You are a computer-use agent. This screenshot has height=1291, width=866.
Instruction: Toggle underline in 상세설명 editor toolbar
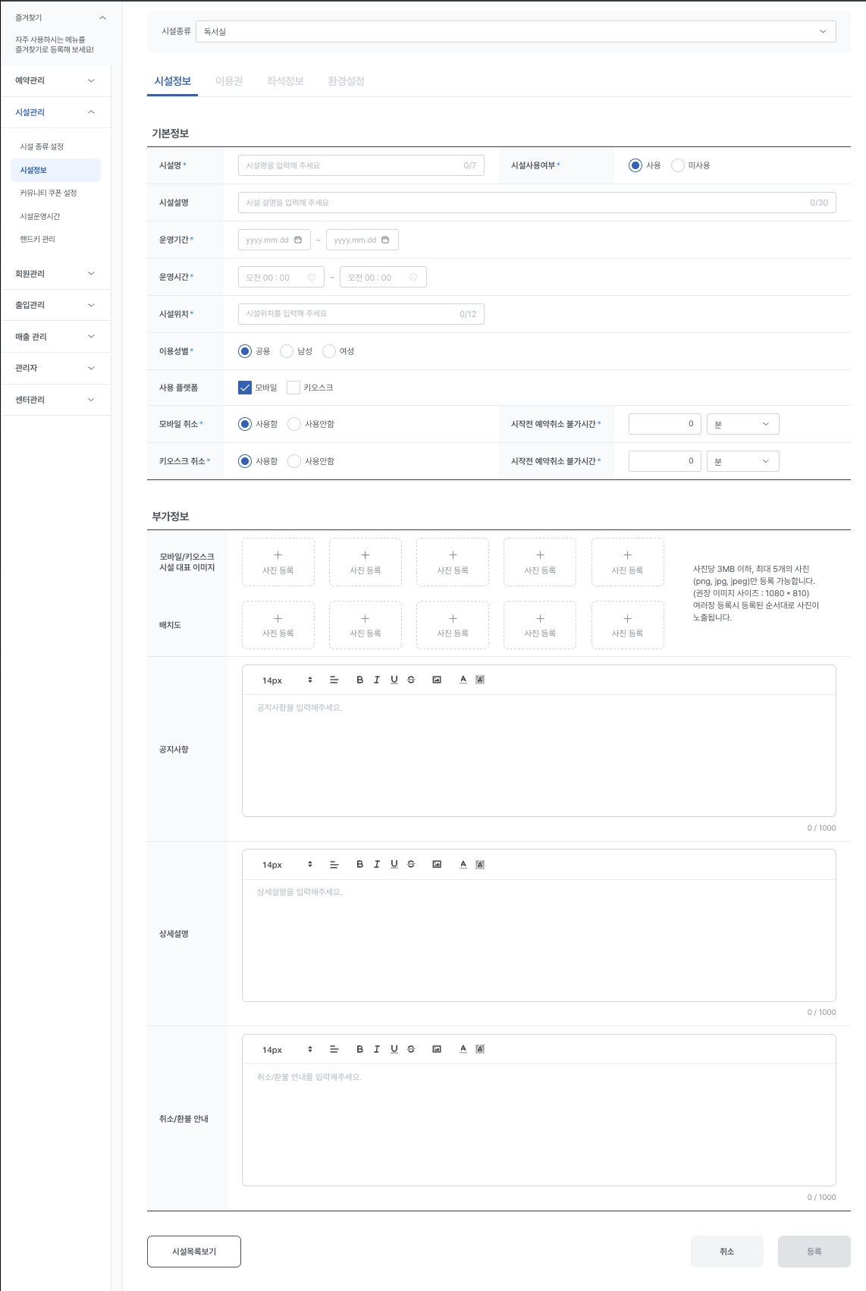(394, 864)
